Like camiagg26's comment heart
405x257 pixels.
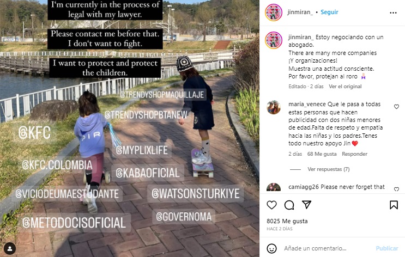click(x=396, y=189)
